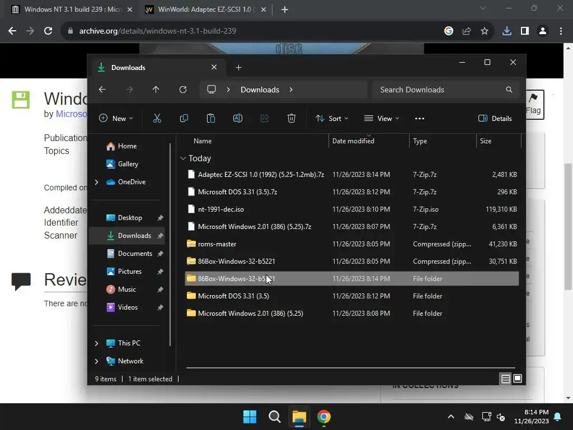Switch to large thumbnails view icon in status bar

pyautogui.click(x=518, y=379)
